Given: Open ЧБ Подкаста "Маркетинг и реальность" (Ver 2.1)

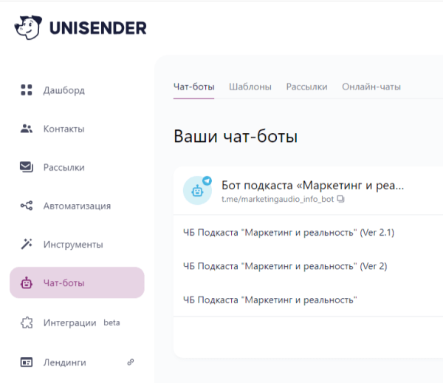Looking at the screenshot, I should (x=289, y=232).
